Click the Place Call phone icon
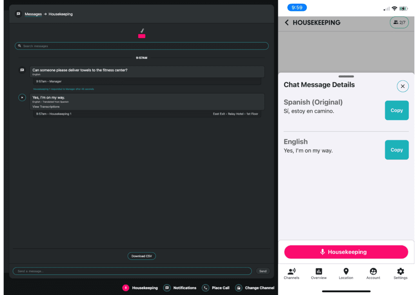Viewport: 418px width, 295px height. (205, 288)
